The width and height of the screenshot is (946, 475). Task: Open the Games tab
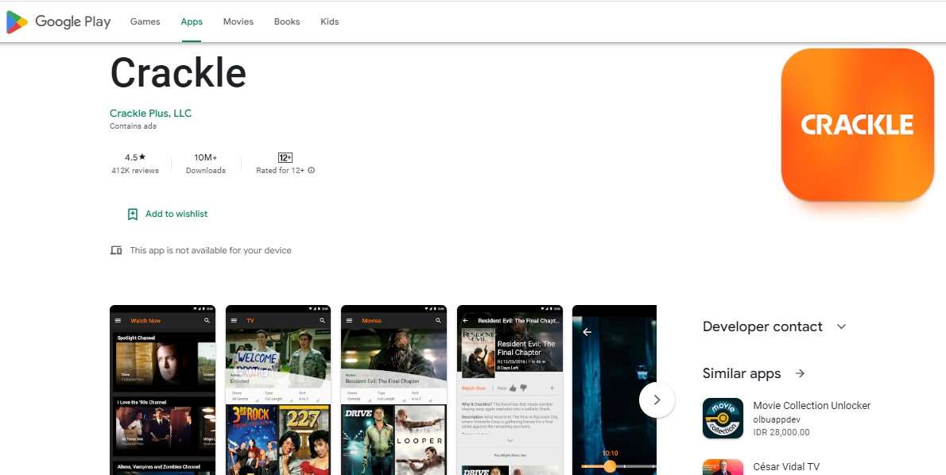click(x=145, y=21)
